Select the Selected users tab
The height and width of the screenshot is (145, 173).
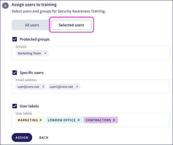pyautogui.click(x=71, y=25)
